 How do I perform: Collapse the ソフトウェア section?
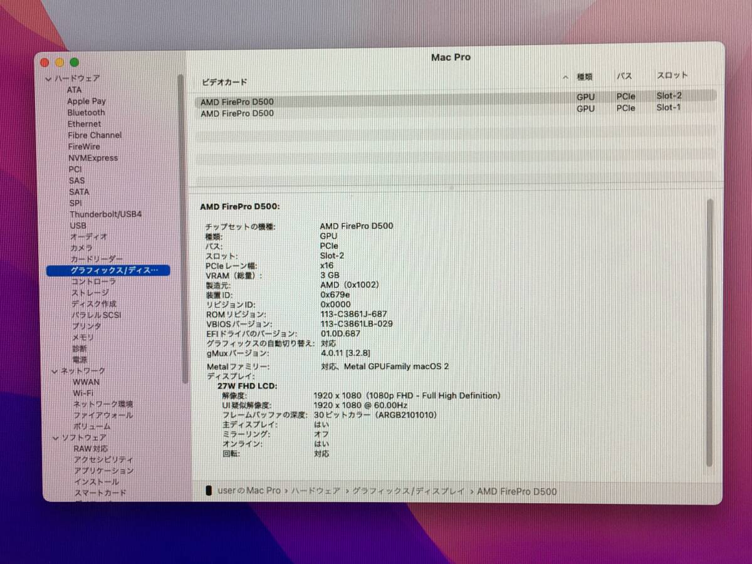tap(55, 437)
